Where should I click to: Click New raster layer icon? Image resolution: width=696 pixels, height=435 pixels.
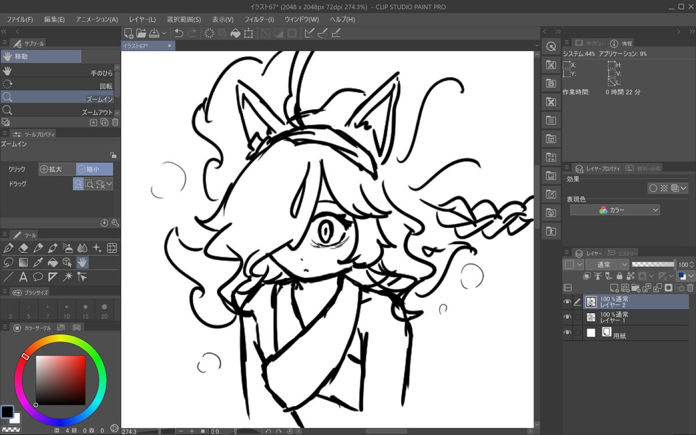(615, 288)
